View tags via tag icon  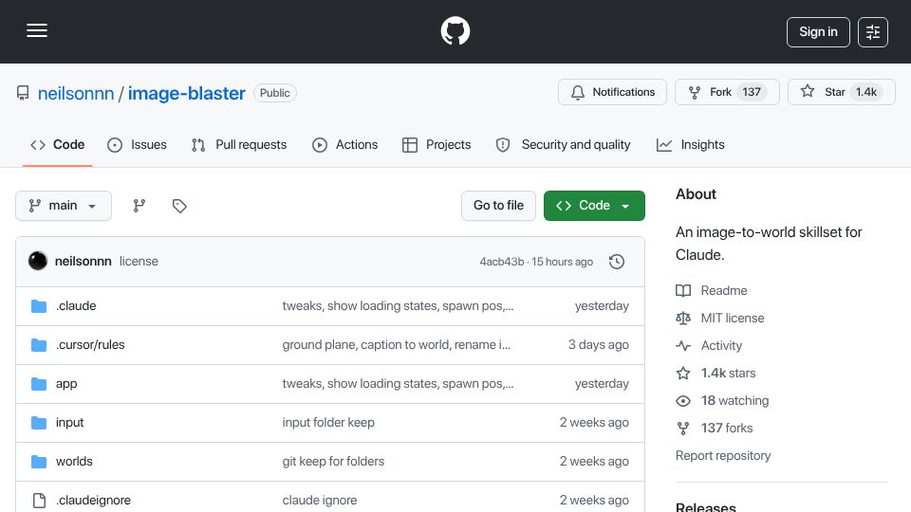179,206
